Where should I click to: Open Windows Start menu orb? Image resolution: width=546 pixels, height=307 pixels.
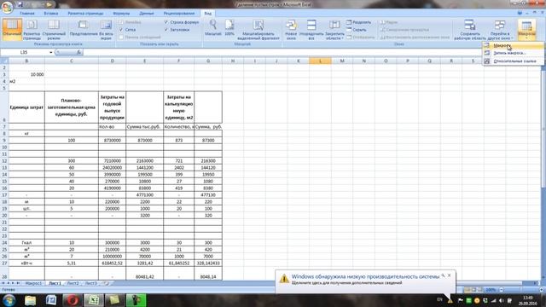(9, 300)
